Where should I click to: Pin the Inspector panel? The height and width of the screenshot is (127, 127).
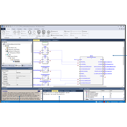tap(30, 69)
